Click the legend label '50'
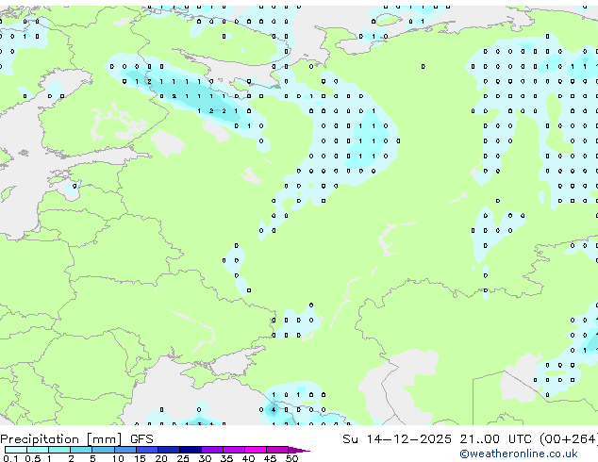This screenshot has height=462, width=598. coord(291,458)
